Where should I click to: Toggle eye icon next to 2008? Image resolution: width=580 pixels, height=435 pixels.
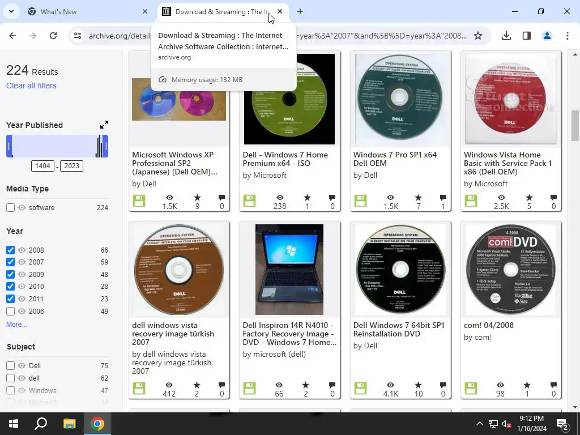click(22, 250)
